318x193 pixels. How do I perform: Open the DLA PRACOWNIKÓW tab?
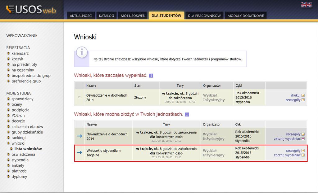tap(204, 15)
